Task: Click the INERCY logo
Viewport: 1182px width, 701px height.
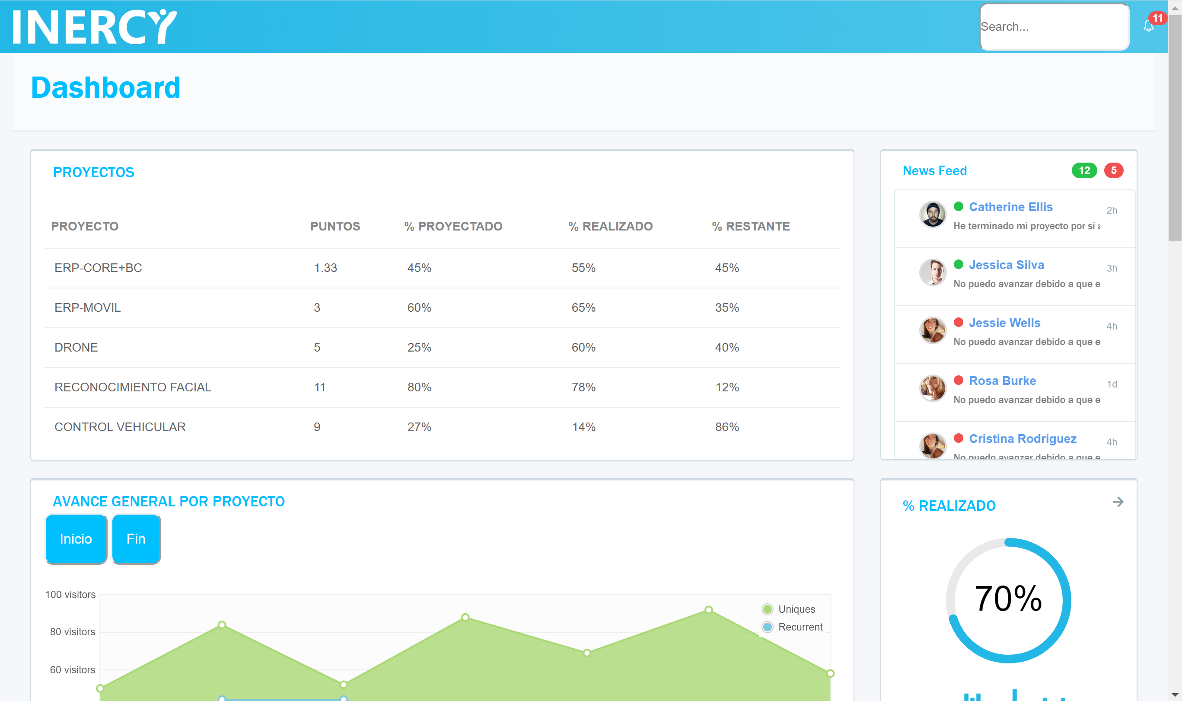Action: click(x=94, y=27)
